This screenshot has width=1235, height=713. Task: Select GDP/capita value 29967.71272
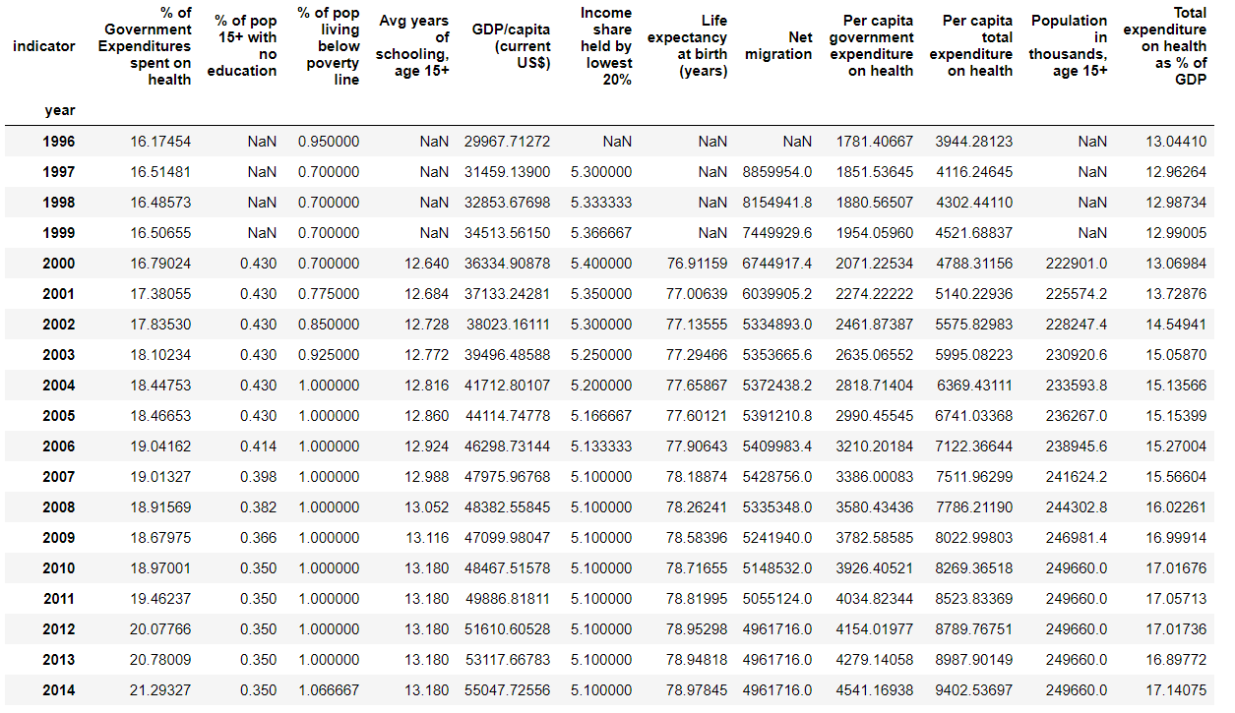507,142
